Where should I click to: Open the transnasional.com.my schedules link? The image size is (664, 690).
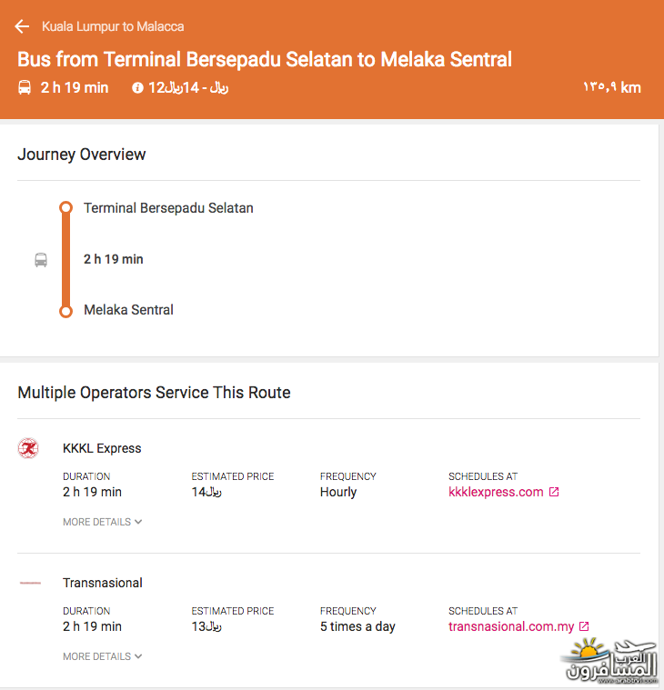(511, 626)
